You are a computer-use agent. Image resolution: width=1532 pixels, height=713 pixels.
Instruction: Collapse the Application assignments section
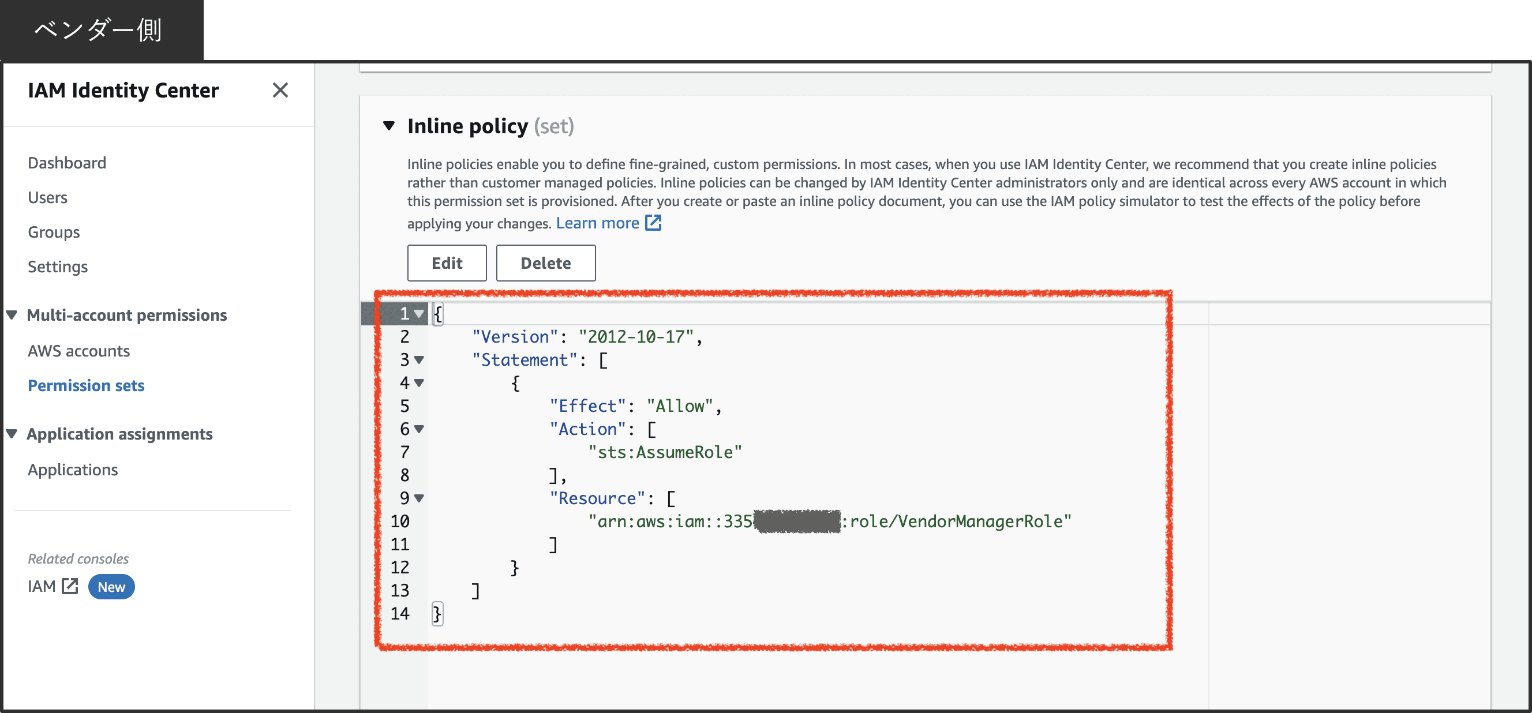(12, 434)
